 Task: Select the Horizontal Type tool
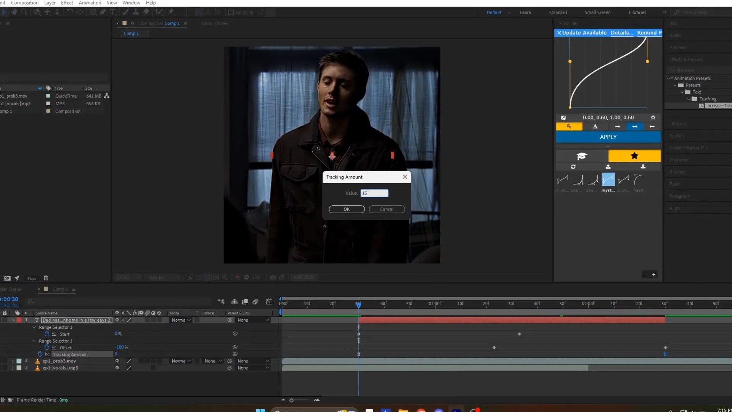(x=113, y=12)
